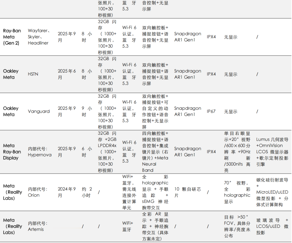This screenshot has width=292, height=243.
Task: Click 'Snapdragon AR1 Gen1' in the Vanguard row
Action: (x=188, y=111)
